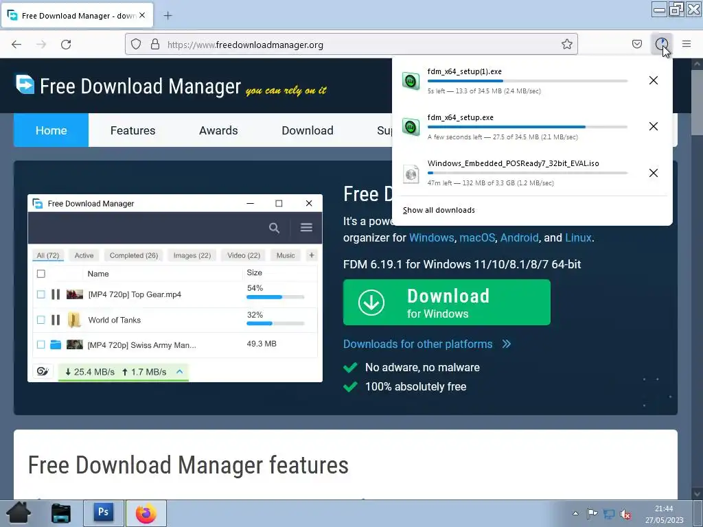Click the plus tag button in FDM preview
Viewport: 703px width, 527px height.
coord(312,255)
